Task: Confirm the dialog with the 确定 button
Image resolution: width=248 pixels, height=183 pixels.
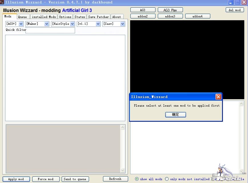Action: click(176, 115)
